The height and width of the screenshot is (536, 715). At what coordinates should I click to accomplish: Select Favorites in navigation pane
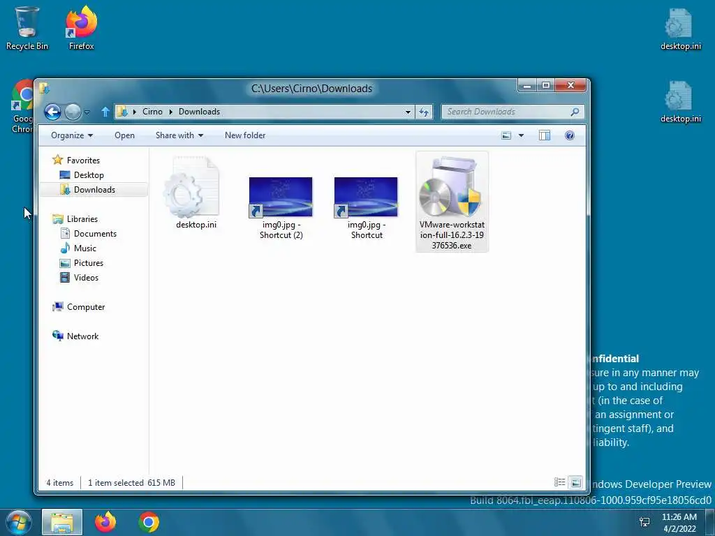[x=76, y=160]
